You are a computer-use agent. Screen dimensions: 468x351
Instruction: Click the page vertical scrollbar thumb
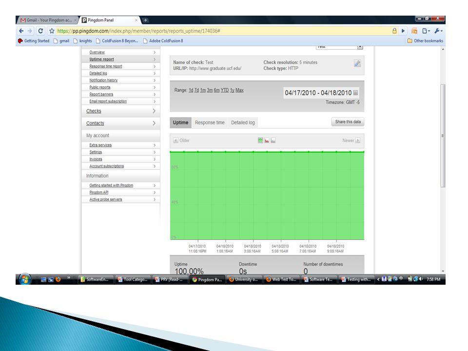point(443,136)
